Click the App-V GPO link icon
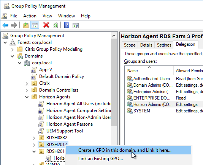 (34, 70)
